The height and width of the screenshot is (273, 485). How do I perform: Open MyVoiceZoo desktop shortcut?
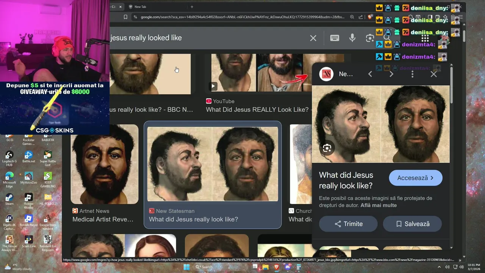click(28, 178)
